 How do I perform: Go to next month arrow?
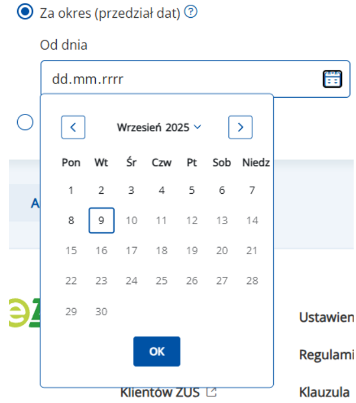coord(240,127)
